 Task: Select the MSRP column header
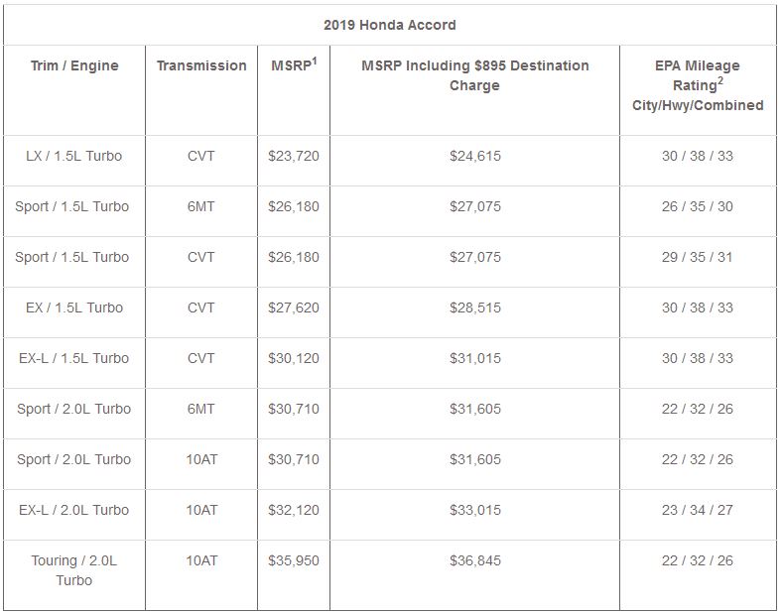(x=293, y=65)
